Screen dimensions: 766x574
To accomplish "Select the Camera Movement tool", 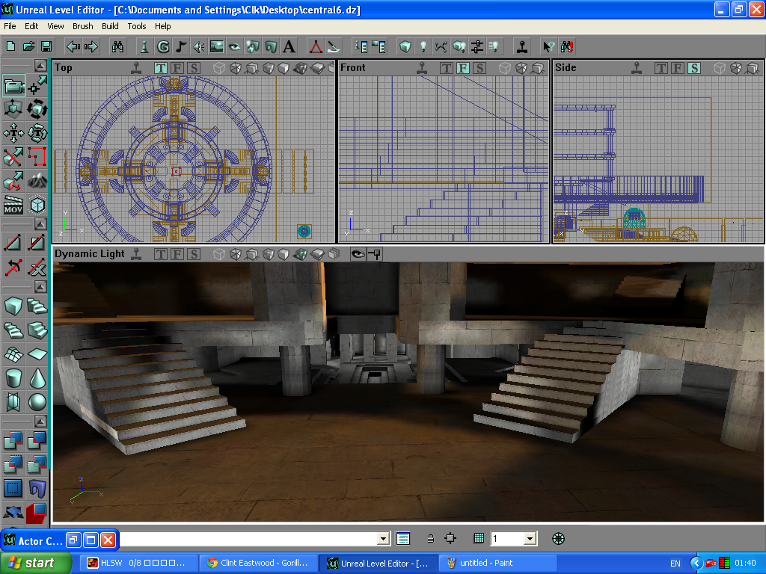I will click(x=13, y=87).
